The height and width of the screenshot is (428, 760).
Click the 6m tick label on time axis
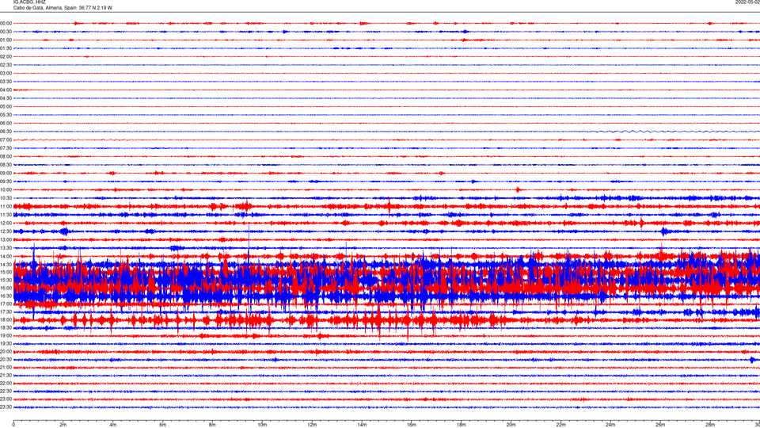click(x=163, y=425)
